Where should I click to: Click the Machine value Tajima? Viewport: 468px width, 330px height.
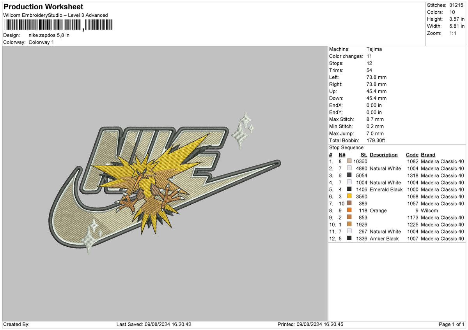(x=374, y=49)
